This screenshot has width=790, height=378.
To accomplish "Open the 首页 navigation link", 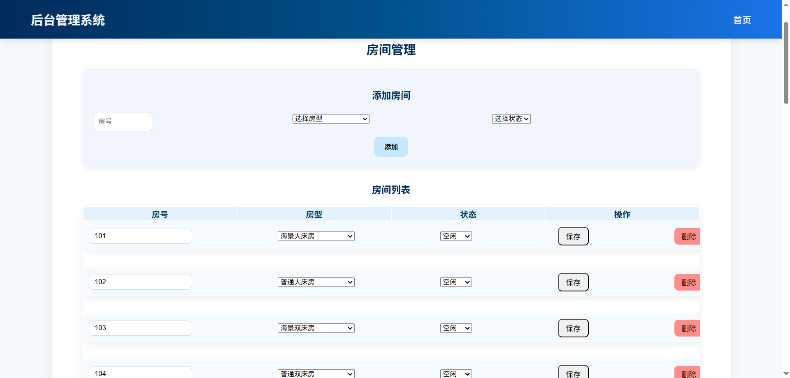I will click(x=741, y=20).
